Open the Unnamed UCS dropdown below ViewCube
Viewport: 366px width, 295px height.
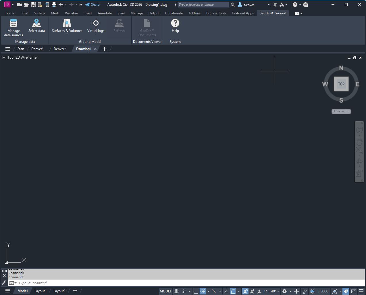pos(341,111)
